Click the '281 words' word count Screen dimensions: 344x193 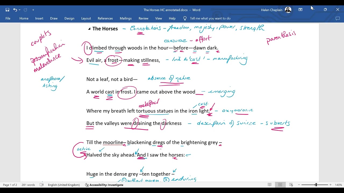pos(28,185)
